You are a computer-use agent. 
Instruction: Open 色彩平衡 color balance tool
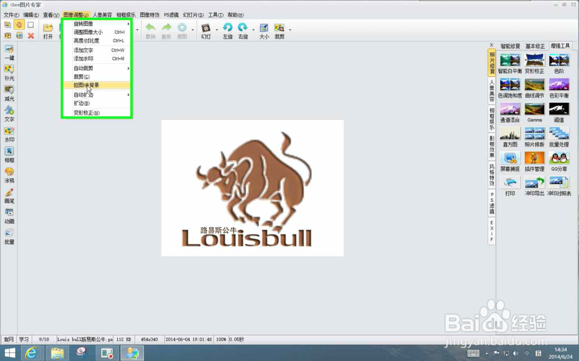point(559,88)
